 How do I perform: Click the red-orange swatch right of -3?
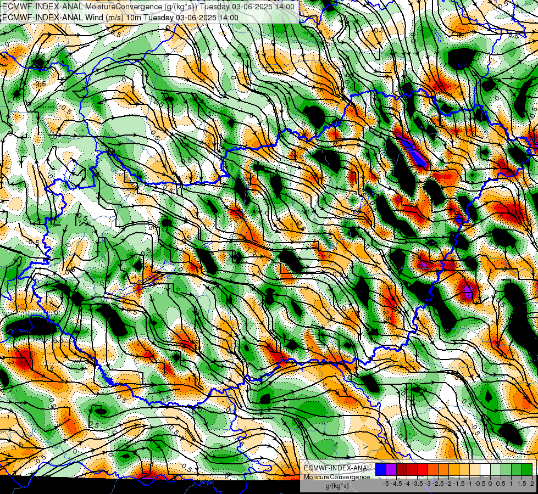pyautogui.click(x=433, y=469)
